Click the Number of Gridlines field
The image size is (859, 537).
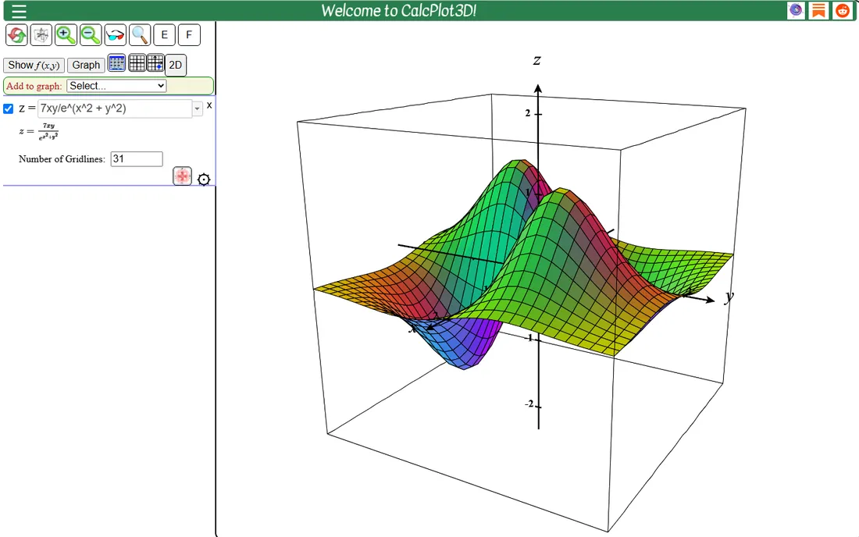(137, 159)
